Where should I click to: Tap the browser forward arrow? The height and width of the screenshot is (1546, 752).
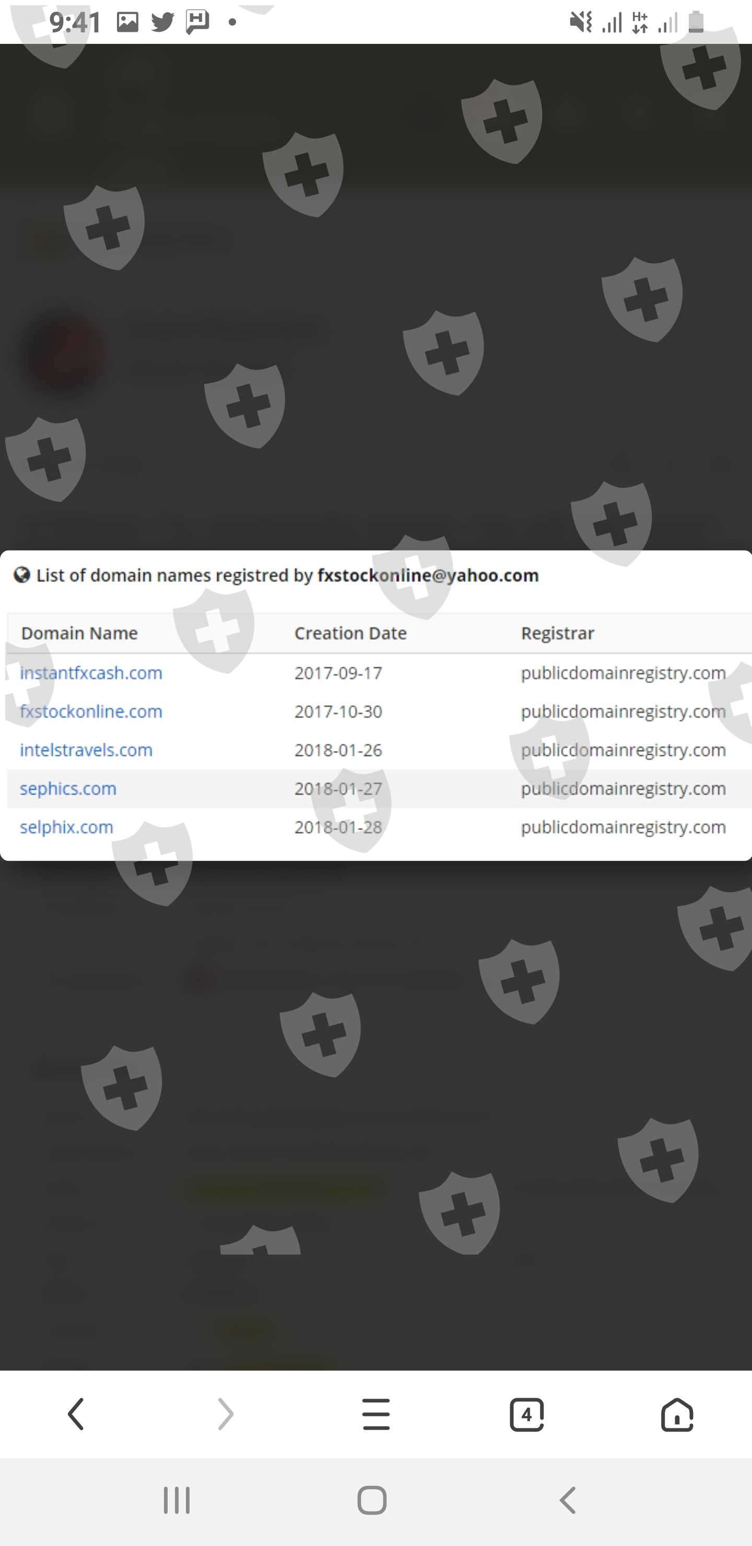[x=226, y=1413]
